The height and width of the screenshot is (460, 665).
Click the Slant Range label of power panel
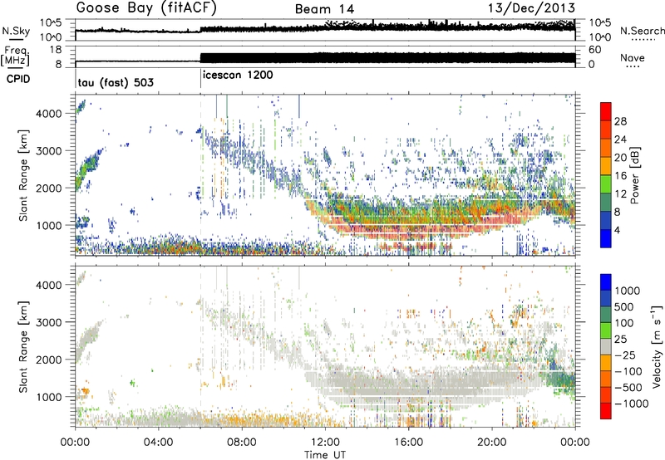click(23, 175)
